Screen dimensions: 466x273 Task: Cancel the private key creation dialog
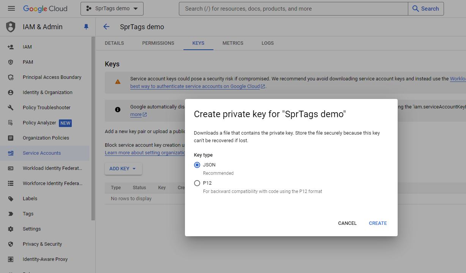(x=347, y=223)
